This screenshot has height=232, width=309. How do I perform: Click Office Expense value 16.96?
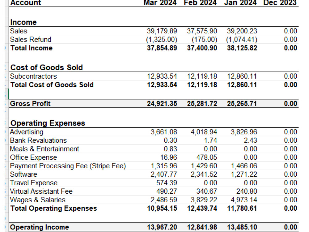coord(169,157)
